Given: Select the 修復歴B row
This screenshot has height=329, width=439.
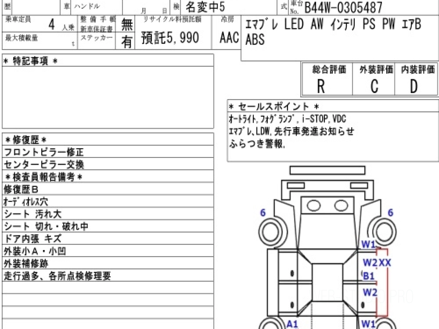Looking at the screenshot, I should pos(108,189).
